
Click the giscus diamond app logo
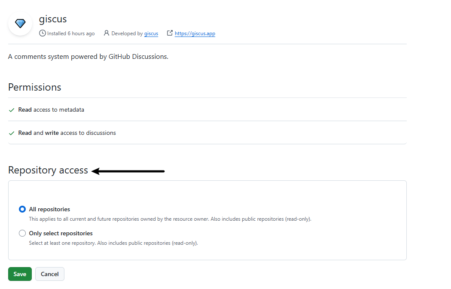tap(20, 23)
